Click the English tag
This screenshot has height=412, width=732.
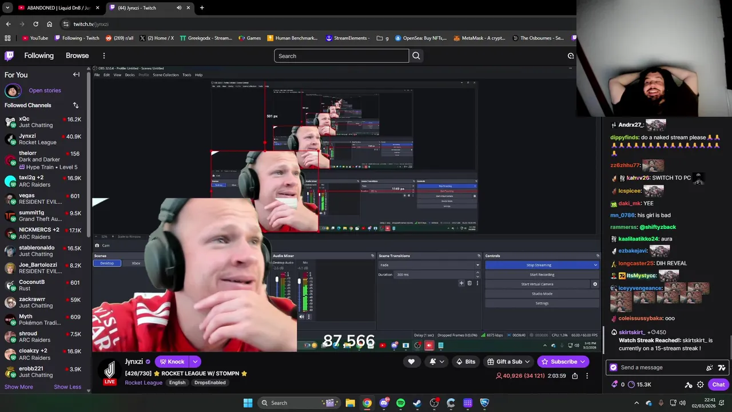pos(177,382)
